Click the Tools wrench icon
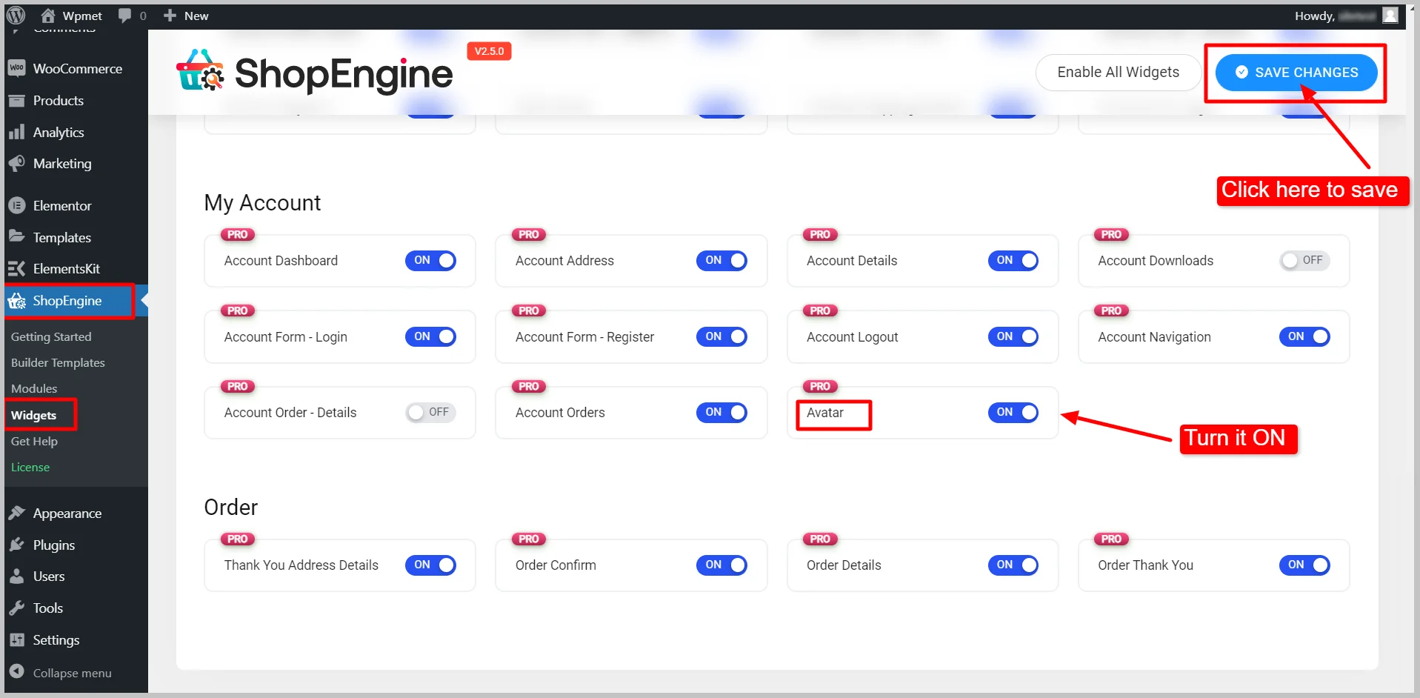This screenshot has width=1420, height=698. (x=17, y=608)
